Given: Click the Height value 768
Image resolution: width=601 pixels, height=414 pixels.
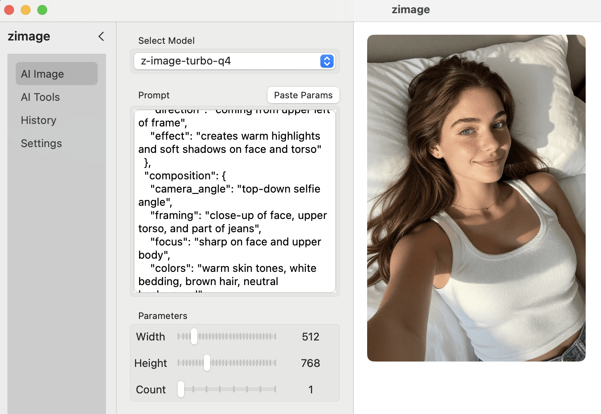Looking at the screenshot, I should [310, 363].
